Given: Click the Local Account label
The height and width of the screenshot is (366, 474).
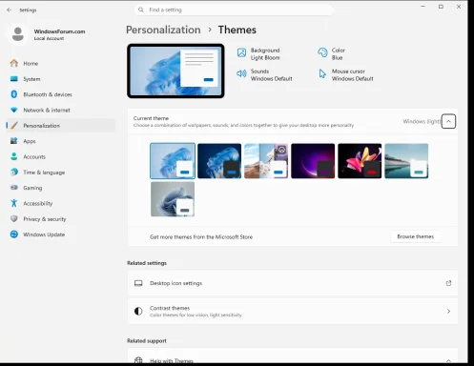Looking at the screenshot, I should click(49, 38).
